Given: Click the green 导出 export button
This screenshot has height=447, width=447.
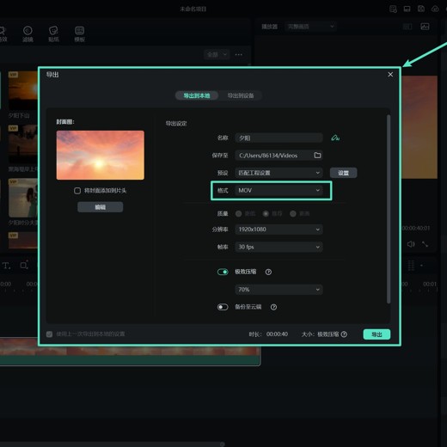Looking at the screenshot, I should [377, 334].
